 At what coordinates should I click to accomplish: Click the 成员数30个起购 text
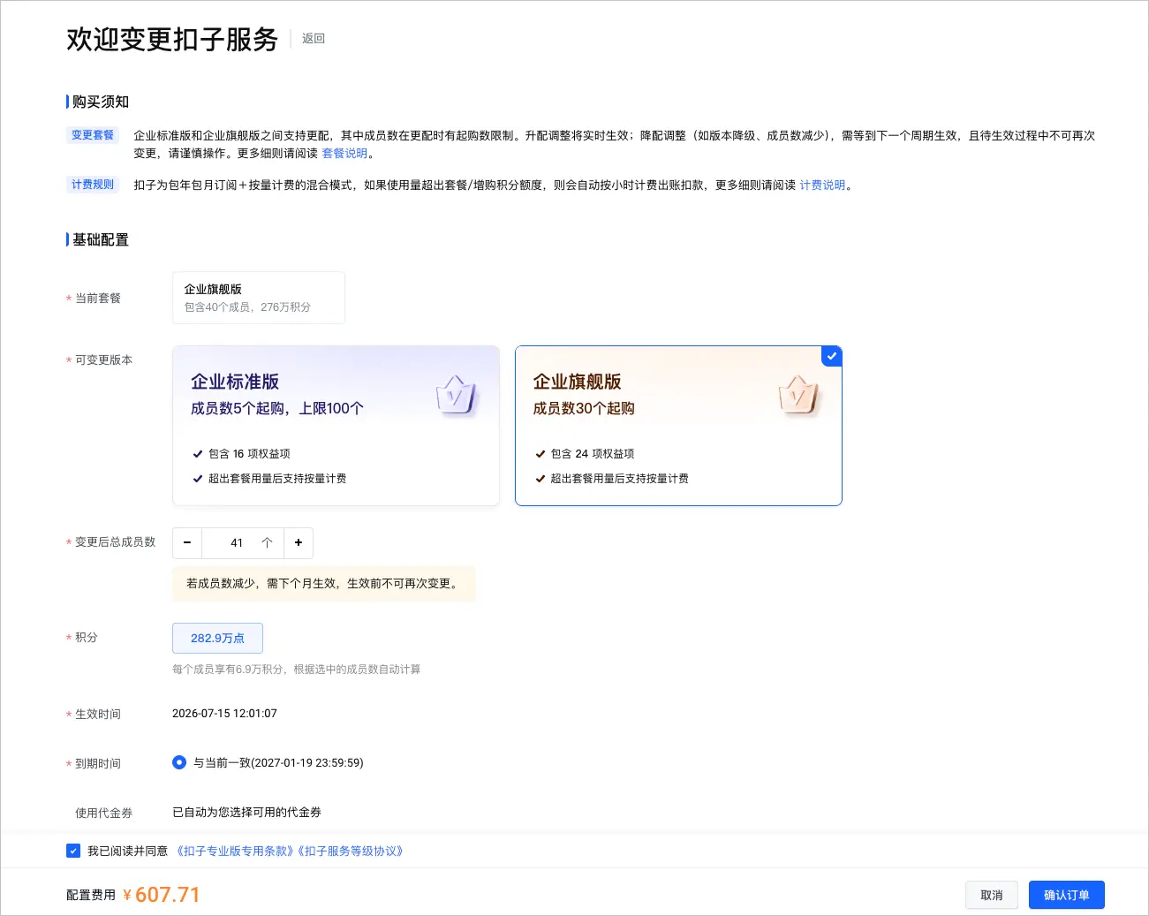tap(584, 409)
